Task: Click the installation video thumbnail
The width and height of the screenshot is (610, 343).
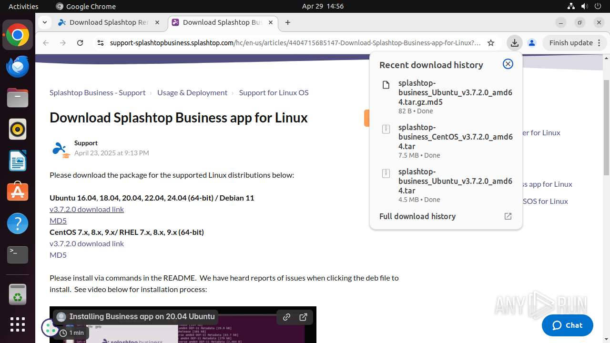Action: (x=183, y=325)
